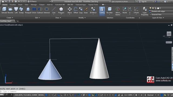Activate the Offset tool

(x=76, y=11)
